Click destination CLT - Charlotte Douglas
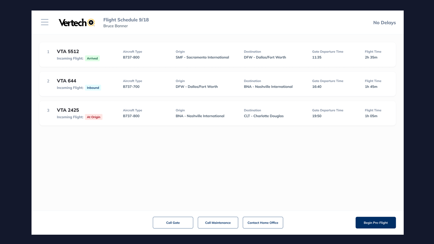Image resolution: width=434 pixels, height=244 pixels. [x=264, y=116]
